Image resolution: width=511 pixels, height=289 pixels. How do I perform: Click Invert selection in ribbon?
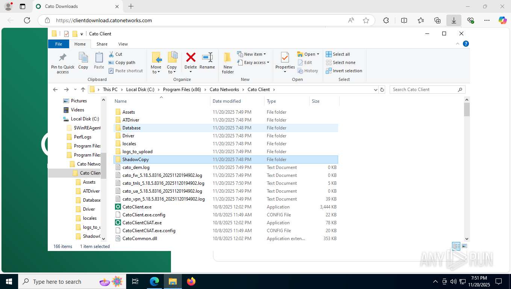click(344, 71)
